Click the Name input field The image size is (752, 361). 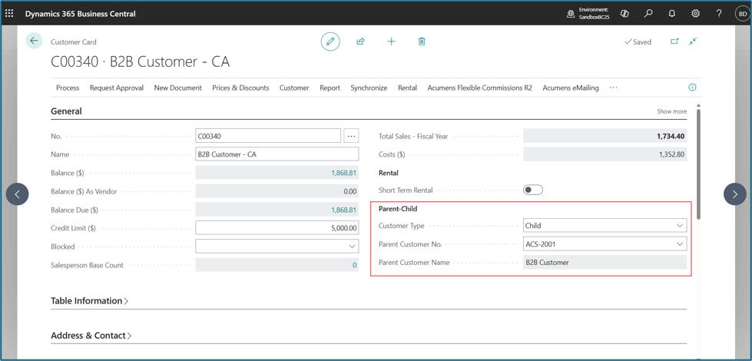(x=277, y=154)
